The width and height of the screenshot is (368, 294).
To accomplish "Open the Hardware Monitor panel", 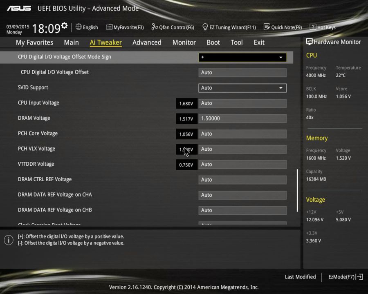I will 334,42.
